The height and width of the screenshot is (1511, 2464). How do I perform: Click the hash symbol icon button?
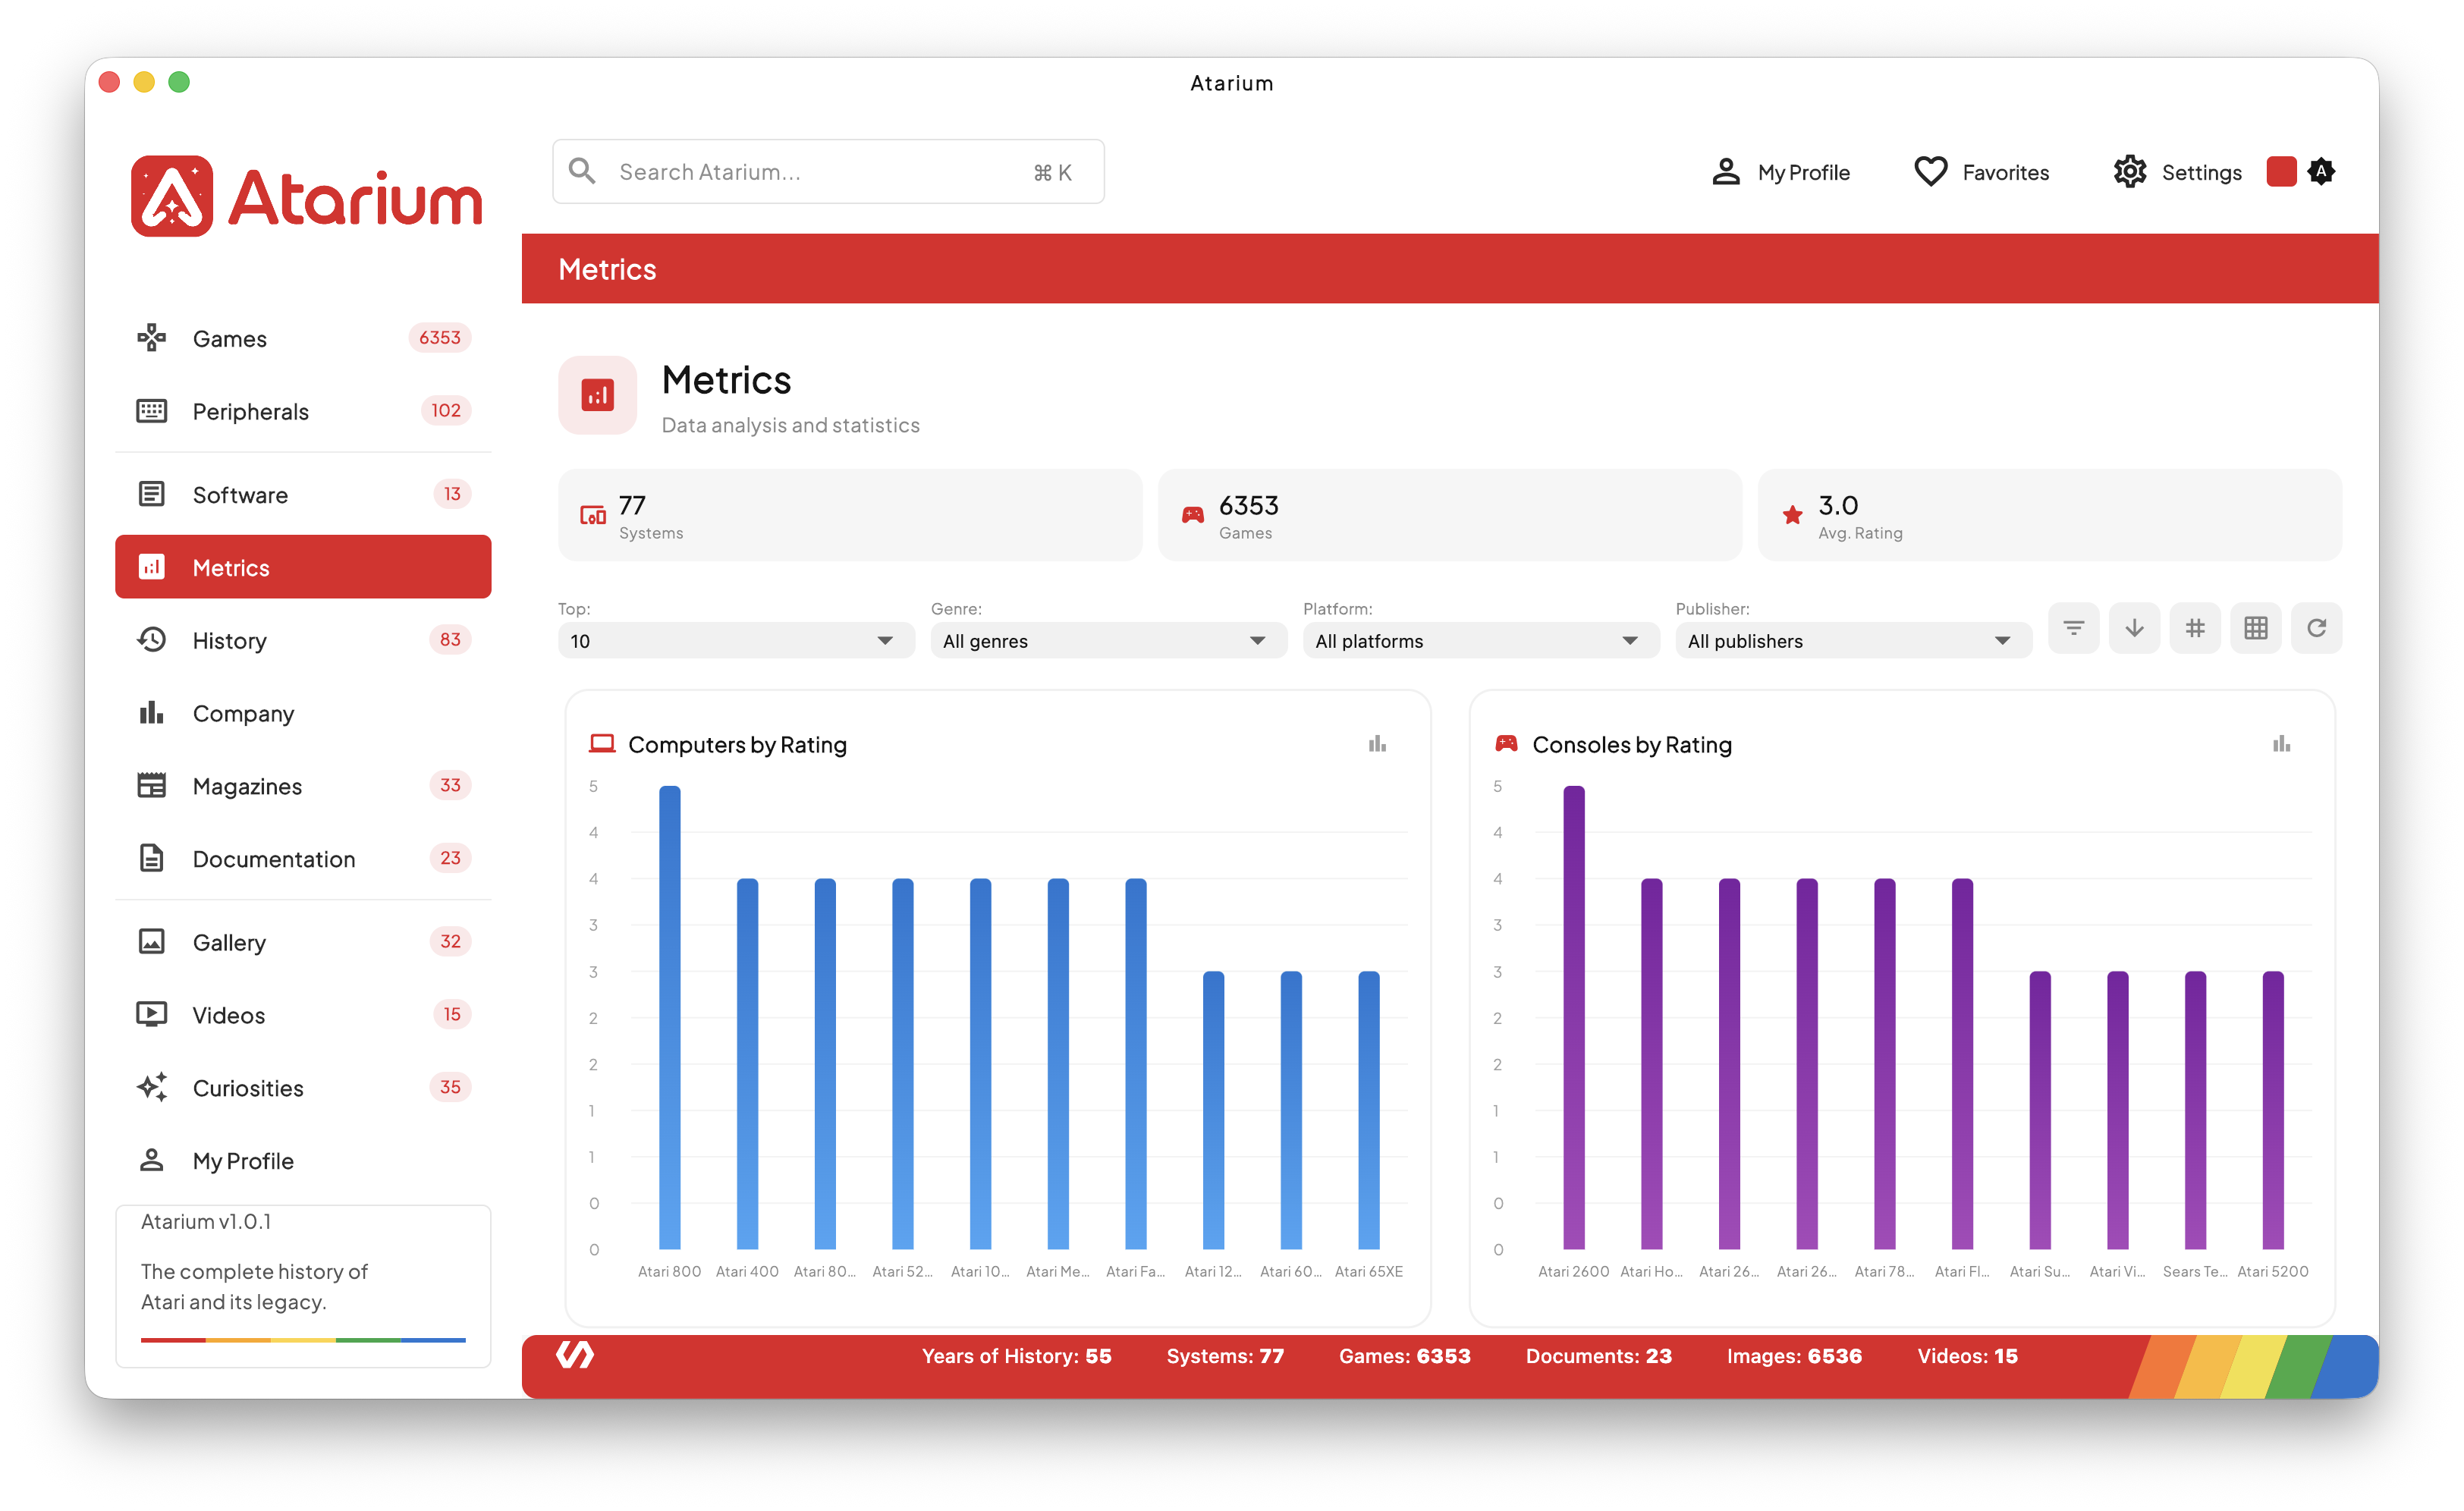pos(2195,629)
